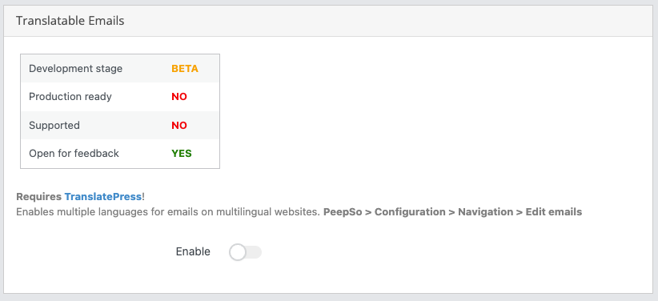Click the exclamation mark after TranslatePress
The height and width of the screenshot is (301, 658).
tap(143, 196)
